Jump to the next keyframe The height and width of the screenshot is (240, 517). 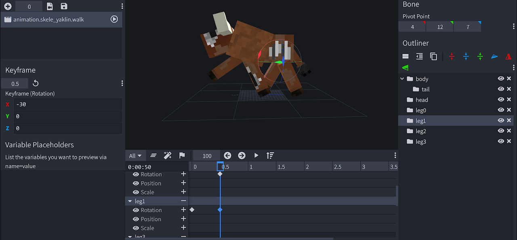[242, 155]
